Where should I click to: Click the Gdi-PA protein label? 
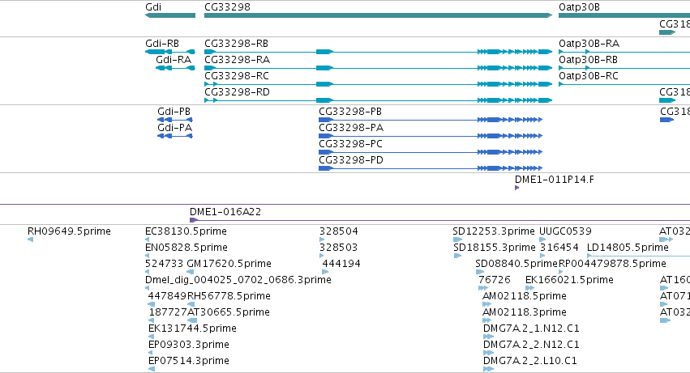tap(174, 128)
